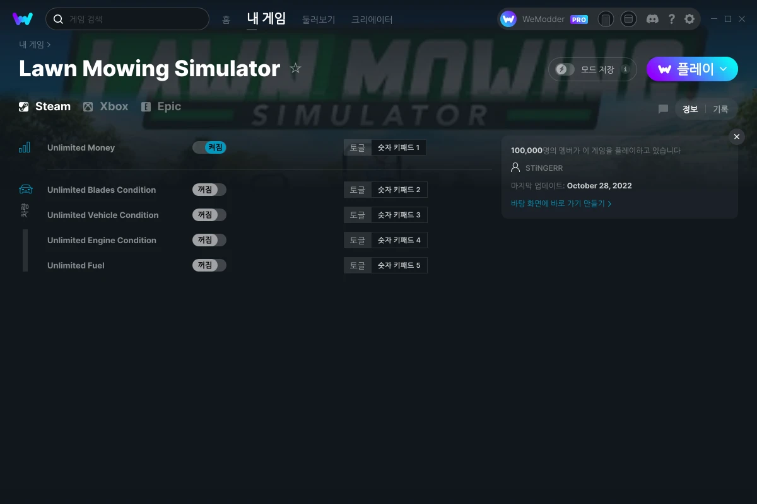Open the 내 게임 tab

[266, 18]
